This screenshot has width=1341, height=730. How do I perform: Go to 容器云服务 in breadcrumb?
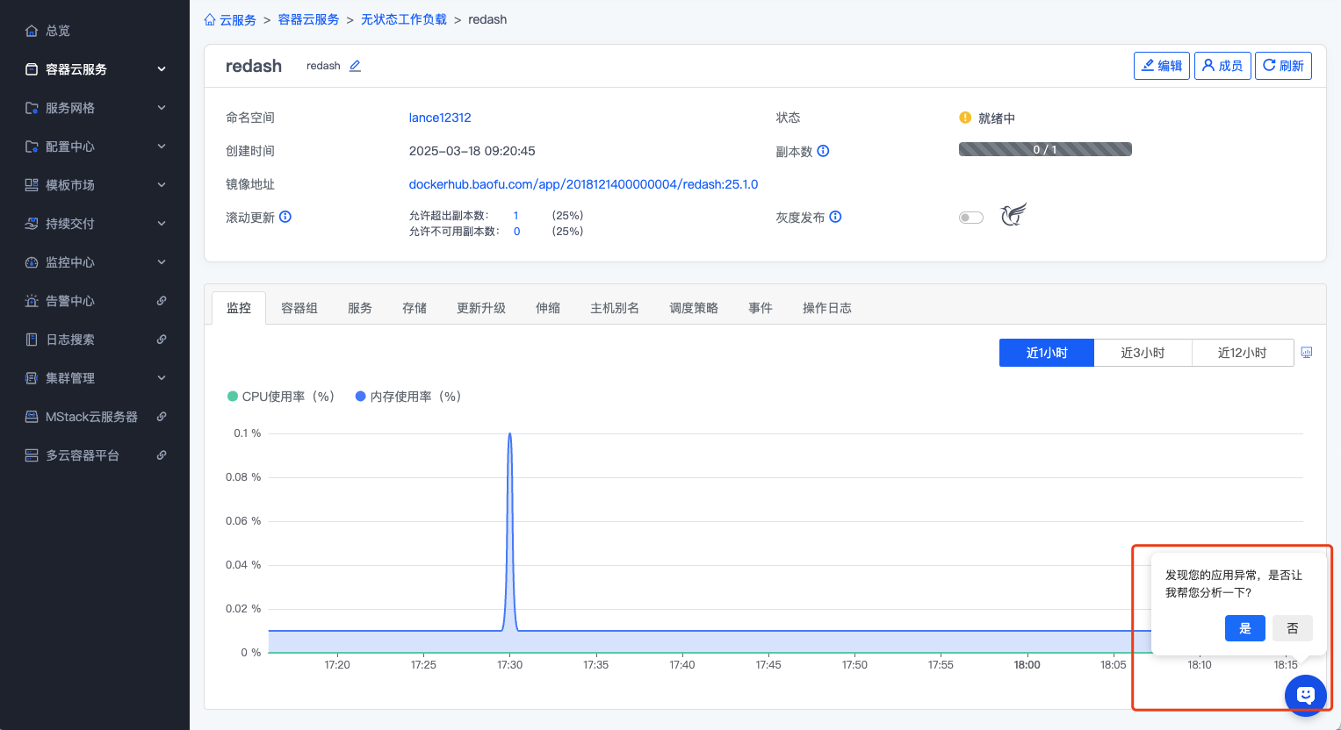pos(308,19)
